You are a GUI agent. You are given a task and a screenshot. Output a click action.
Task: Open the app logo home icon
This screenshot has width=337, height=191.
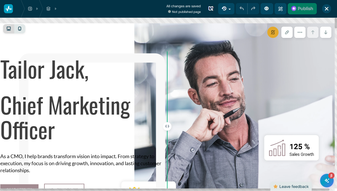point(8,9)
